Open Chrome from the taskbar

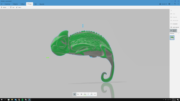point(19,100)
